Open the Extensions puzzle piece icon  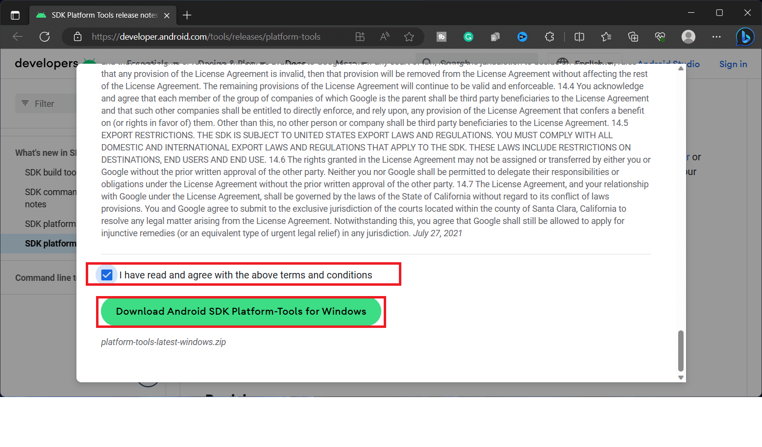pyautogui.click(x=549, y=37)
